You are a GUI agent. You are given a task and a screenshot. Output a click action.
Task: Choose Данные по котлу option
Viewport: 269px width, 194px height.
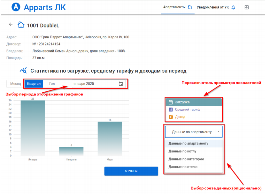(x=182, y=151)
